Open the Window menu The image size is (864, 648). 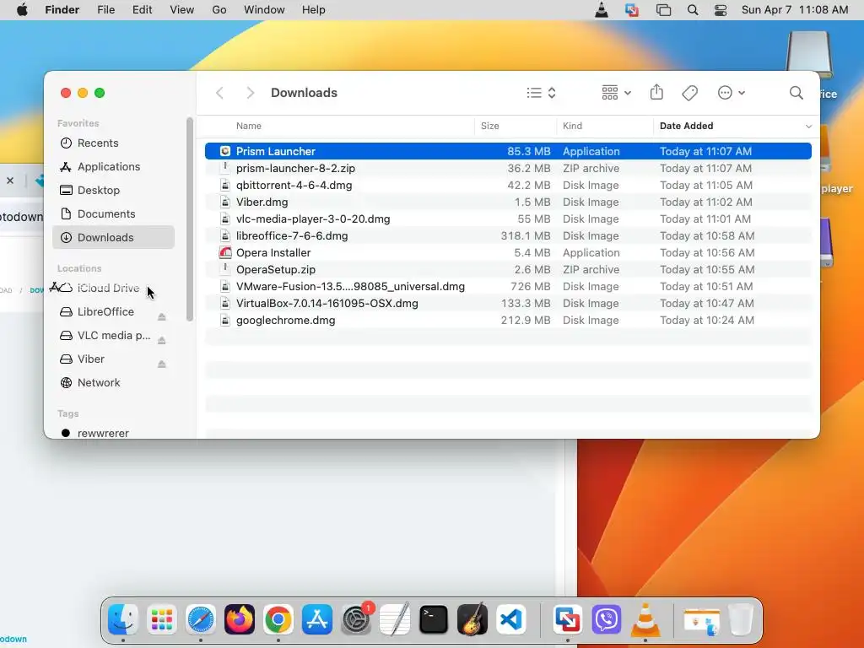coord(264,10)
